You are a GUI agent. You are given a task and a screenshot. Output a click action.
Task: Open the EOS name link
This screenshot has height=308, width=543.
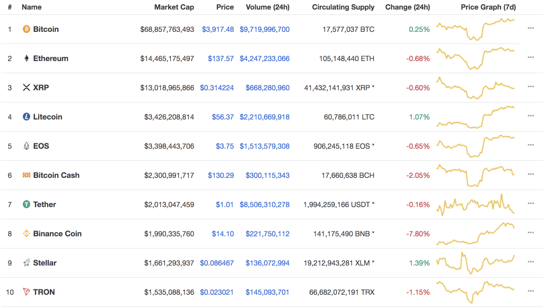(41, 146)
